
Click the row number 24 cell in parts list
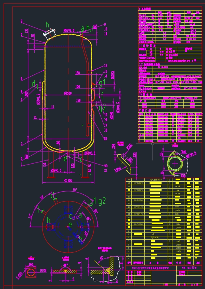click(x=129, y=180)
